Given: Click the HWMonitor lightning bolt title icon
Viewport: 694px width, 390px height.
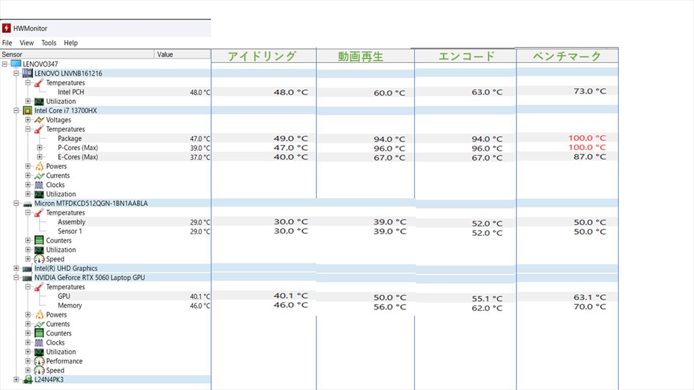Looking at the screenshot, I should (6, 28).
